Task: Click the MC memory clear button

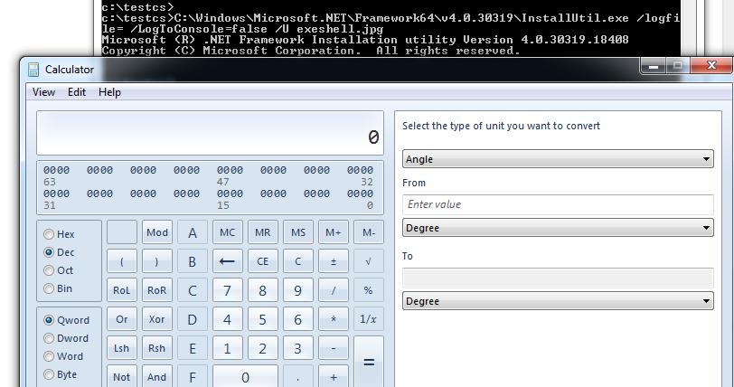Action: pos(228,232)
